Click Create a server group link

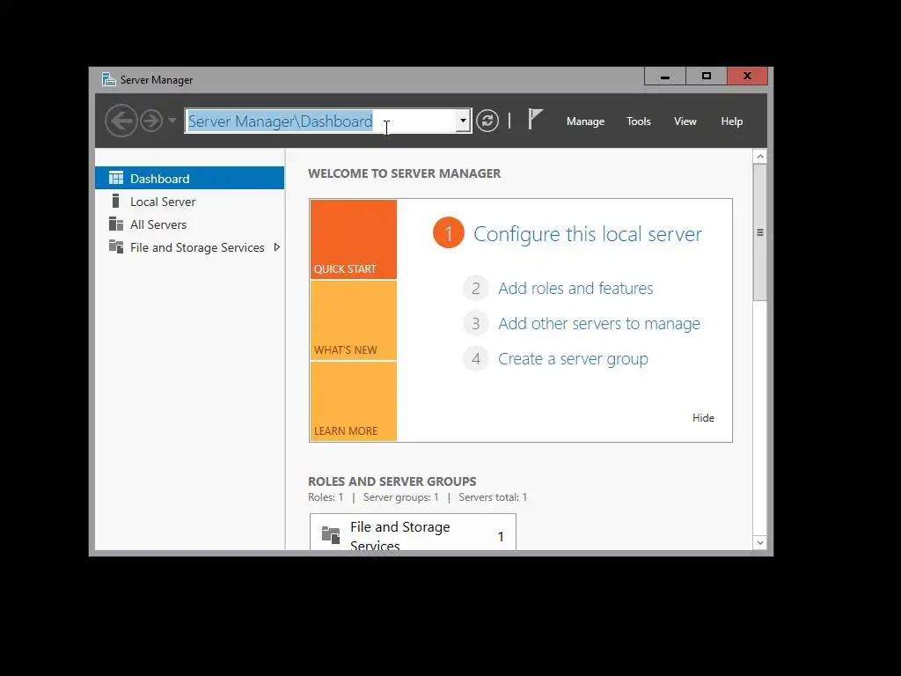[x=573, y=359]
